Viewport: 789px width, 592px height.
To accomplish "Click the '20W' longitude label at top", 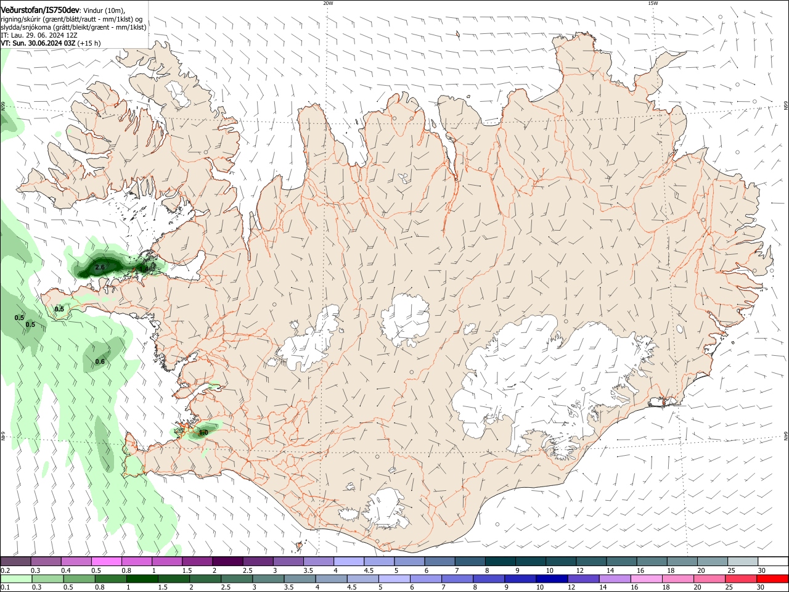I will tap(328, 3).
